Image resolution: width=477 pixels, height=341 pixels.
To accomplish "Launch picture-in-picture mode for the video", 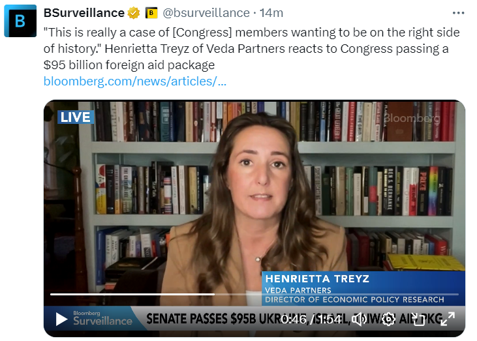I will [419, 319].
